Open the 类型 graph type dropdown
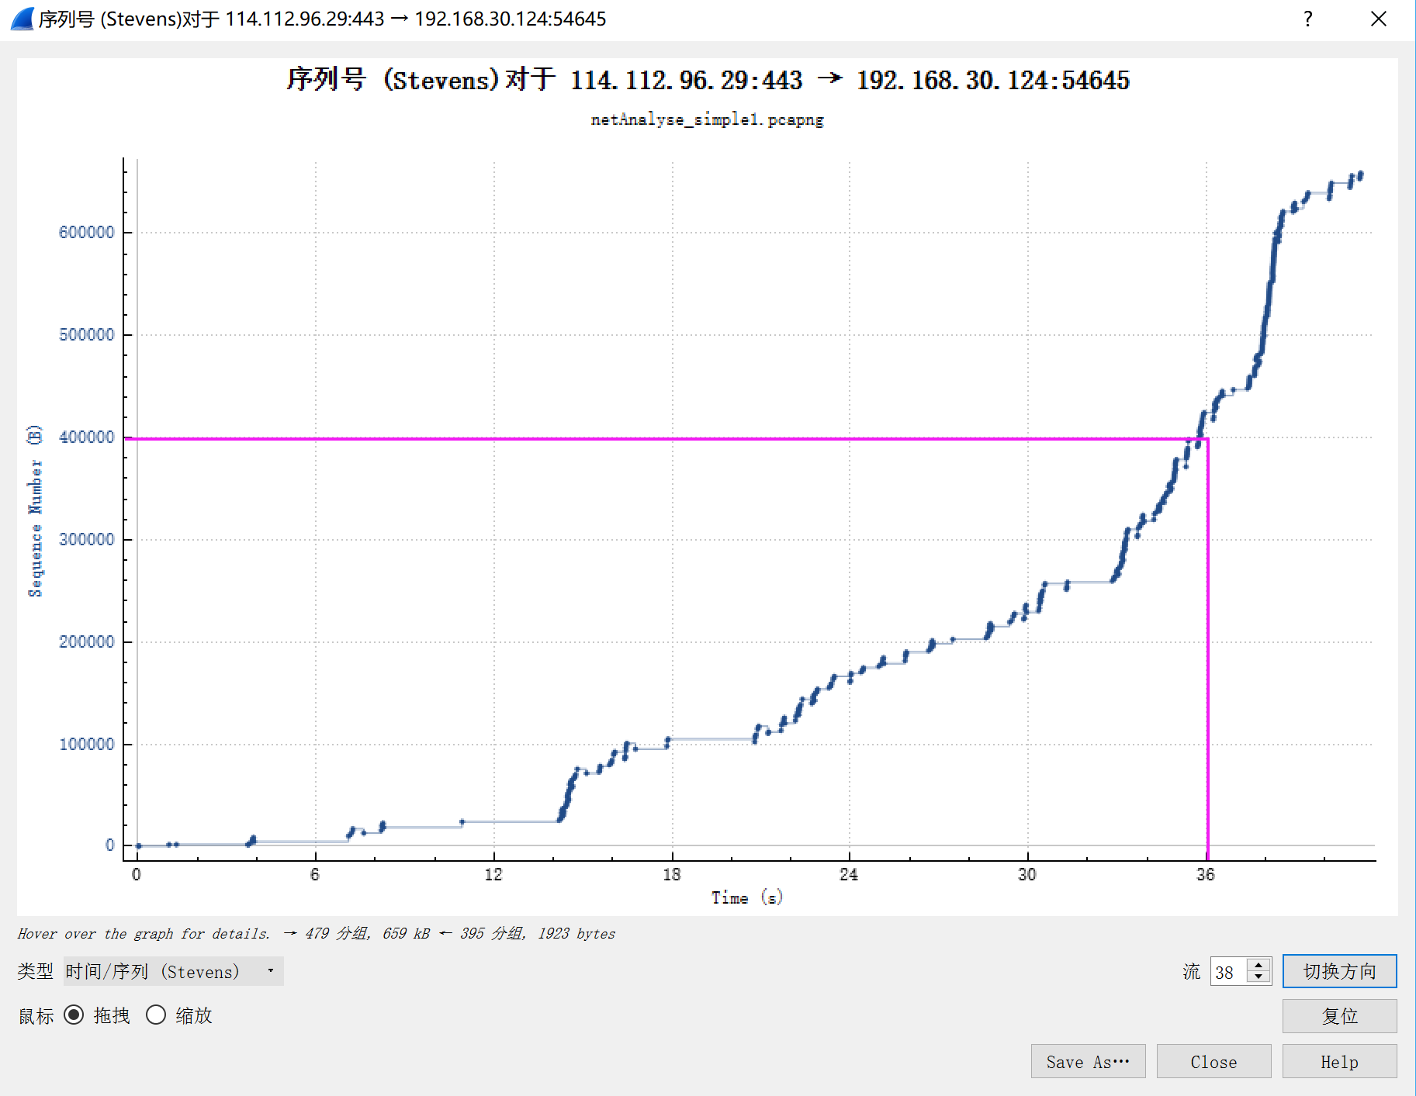Screen dimensions: 1416x1096 point(173,971)
